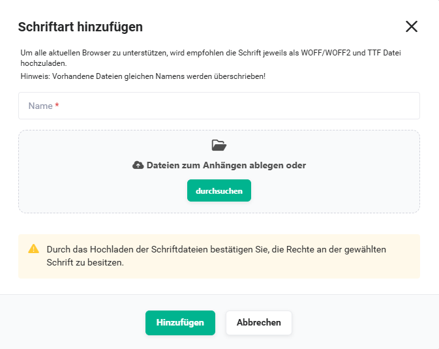439x349 pixels.
Task: Click the dashed file drop zone
Action: click(x=219, y=172)
